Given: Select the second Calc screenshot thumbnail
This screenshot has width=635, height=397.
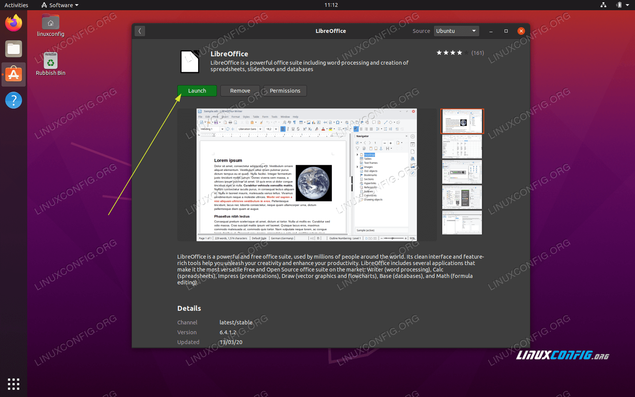Looking at the screenshot, I should 462,146.
